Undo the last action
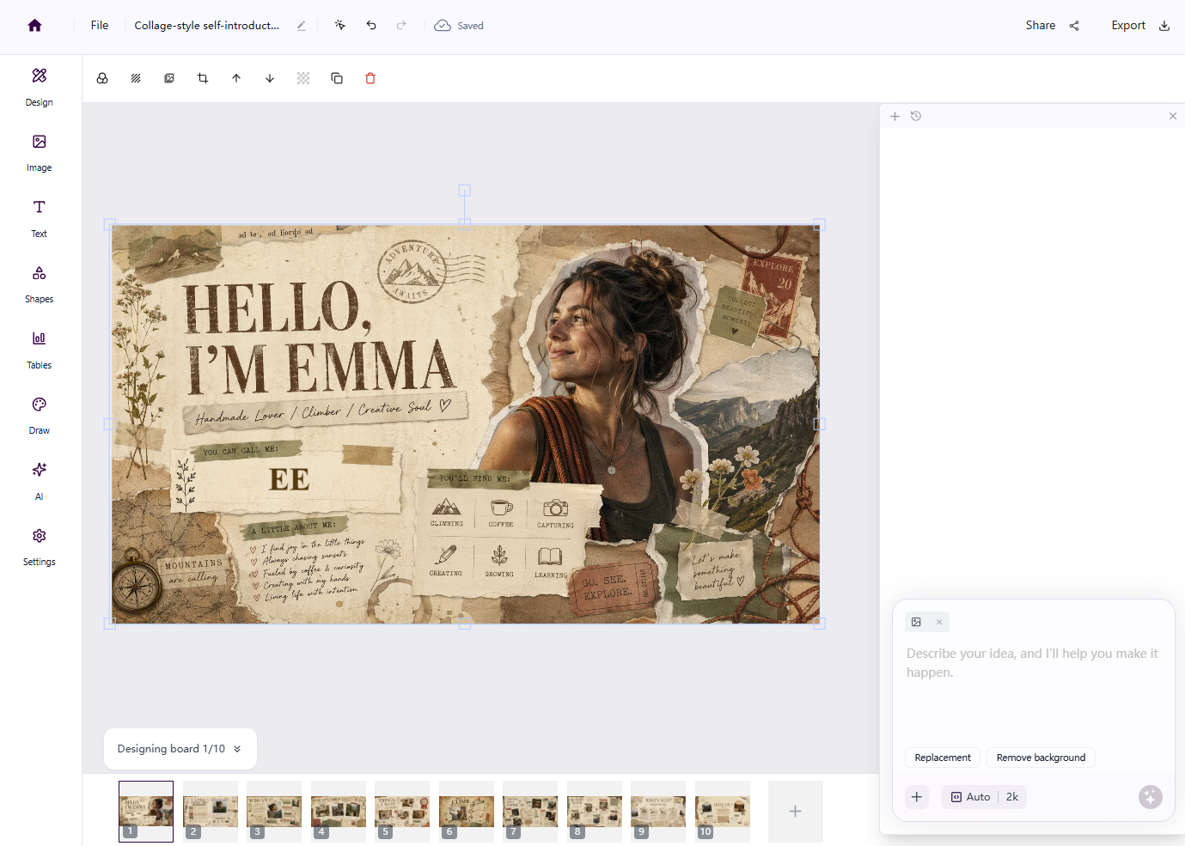The image size is (1185, 846). click(x=371, y=26)
